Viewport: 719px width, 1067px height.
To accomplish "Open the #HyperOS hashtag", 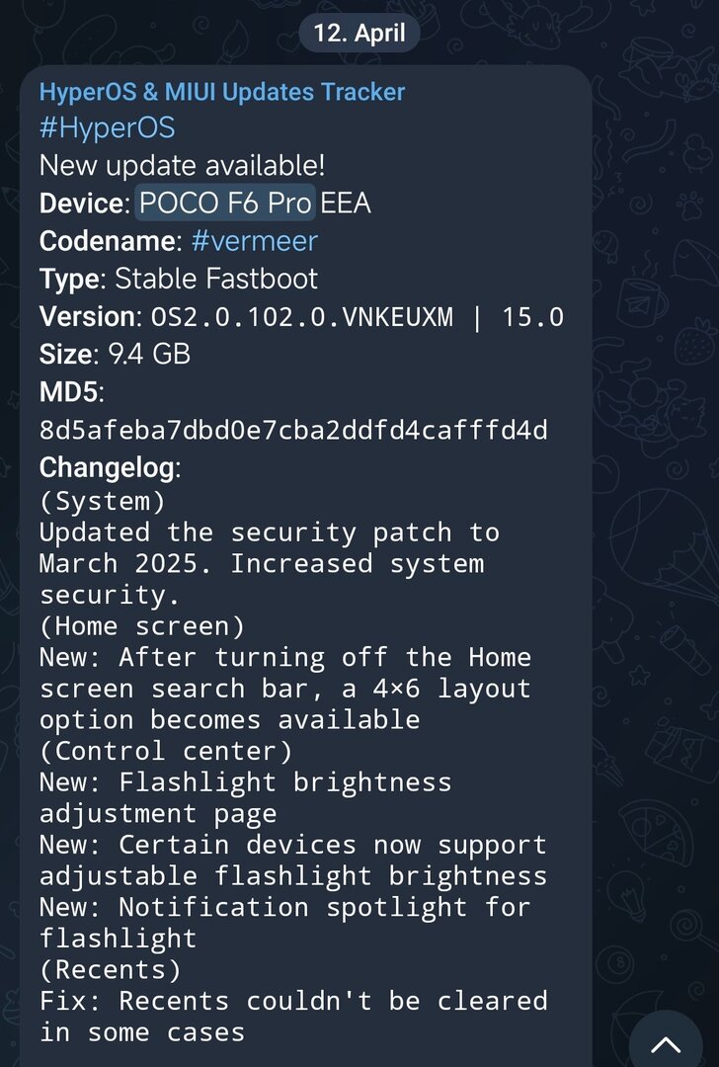I will tap(107, 127).
